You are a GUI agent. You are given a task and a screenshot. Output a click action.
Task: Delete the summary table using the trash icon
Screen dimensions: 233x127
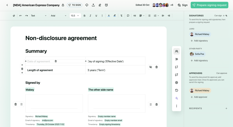pyautogui.click(x=156, y=67)
